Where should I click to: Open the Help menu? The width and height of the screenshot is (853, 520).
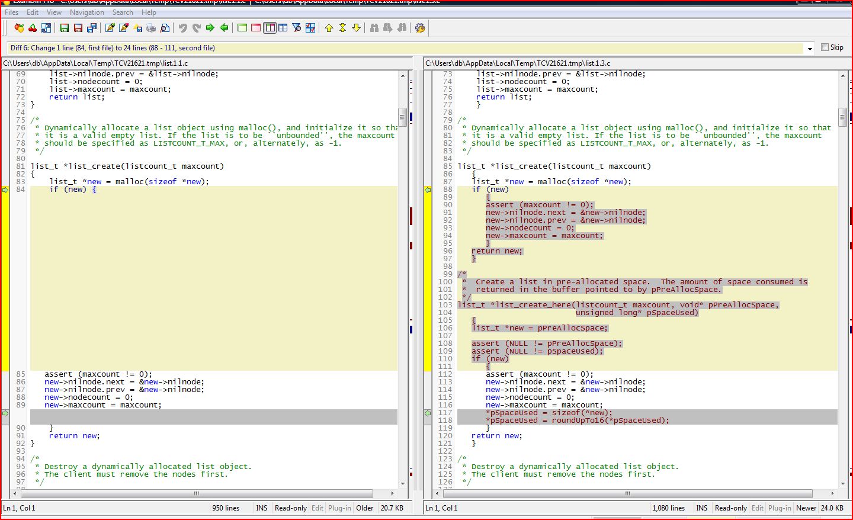click(149, 12)
